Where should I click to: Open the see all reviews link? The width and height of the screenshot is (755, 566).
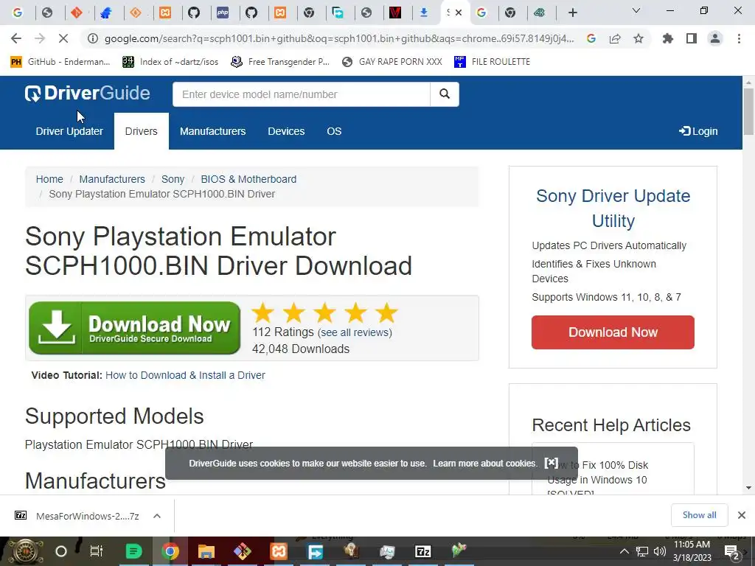coord(355,332)
